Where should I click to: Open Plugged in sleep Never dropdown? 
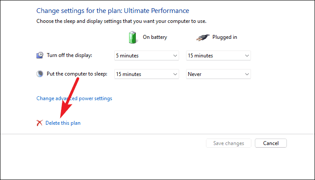pos(219,74)
